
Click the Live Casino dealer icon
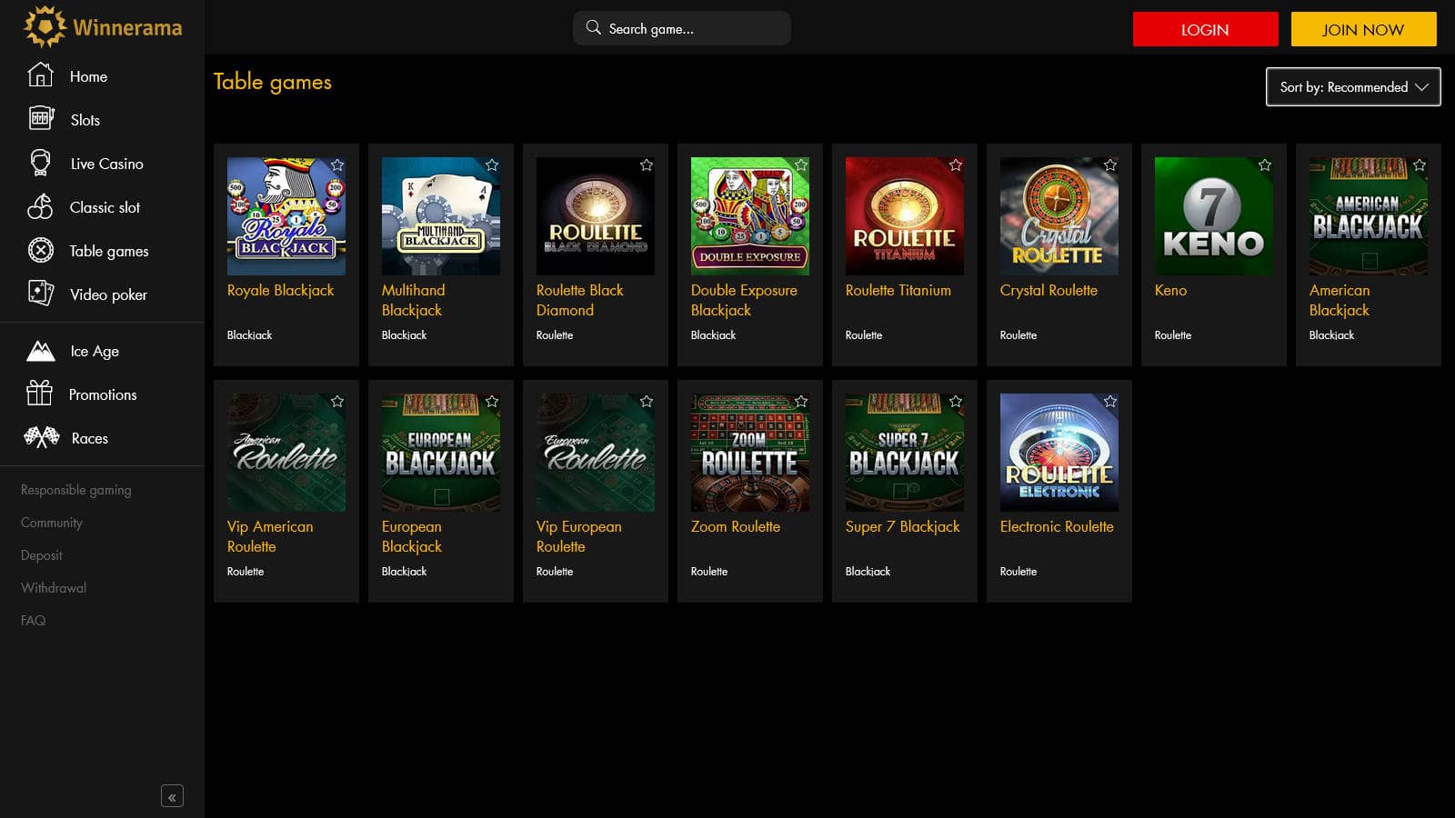pos(40,163)
